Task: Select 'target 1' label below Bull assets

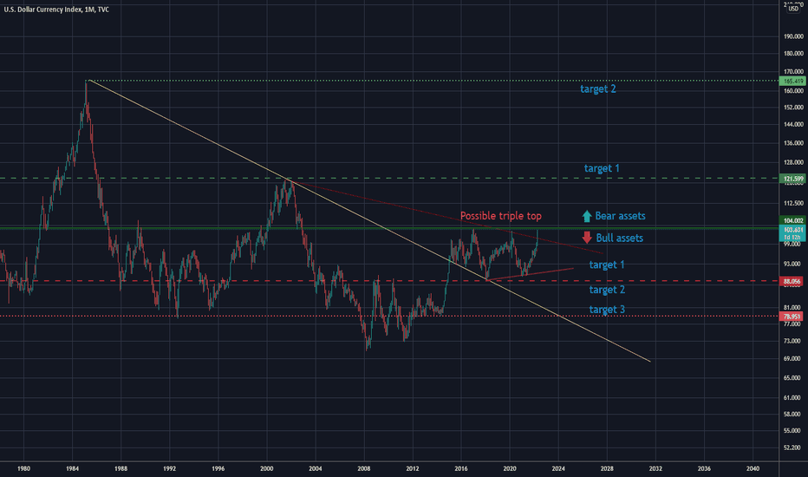Action: [x=607, y=265]
